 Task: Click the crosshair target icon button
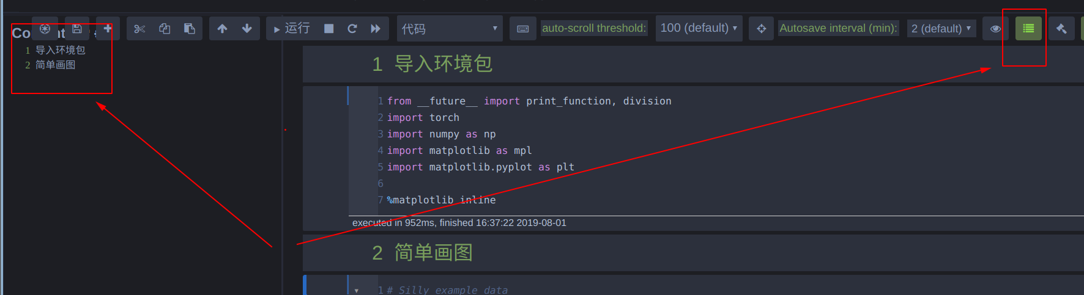click(761, 29)
